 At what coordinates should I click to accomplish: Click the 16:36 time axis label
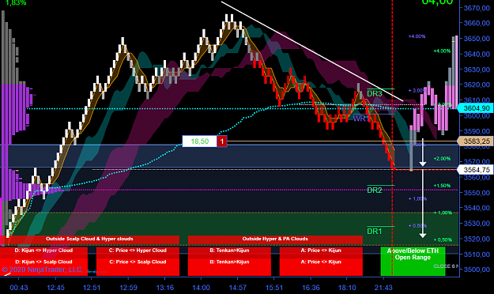pyautogui.click(x=311, y=288)
